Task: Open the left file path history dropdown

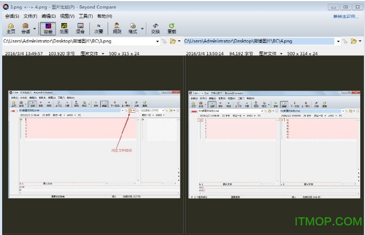Action: (157, 41)
